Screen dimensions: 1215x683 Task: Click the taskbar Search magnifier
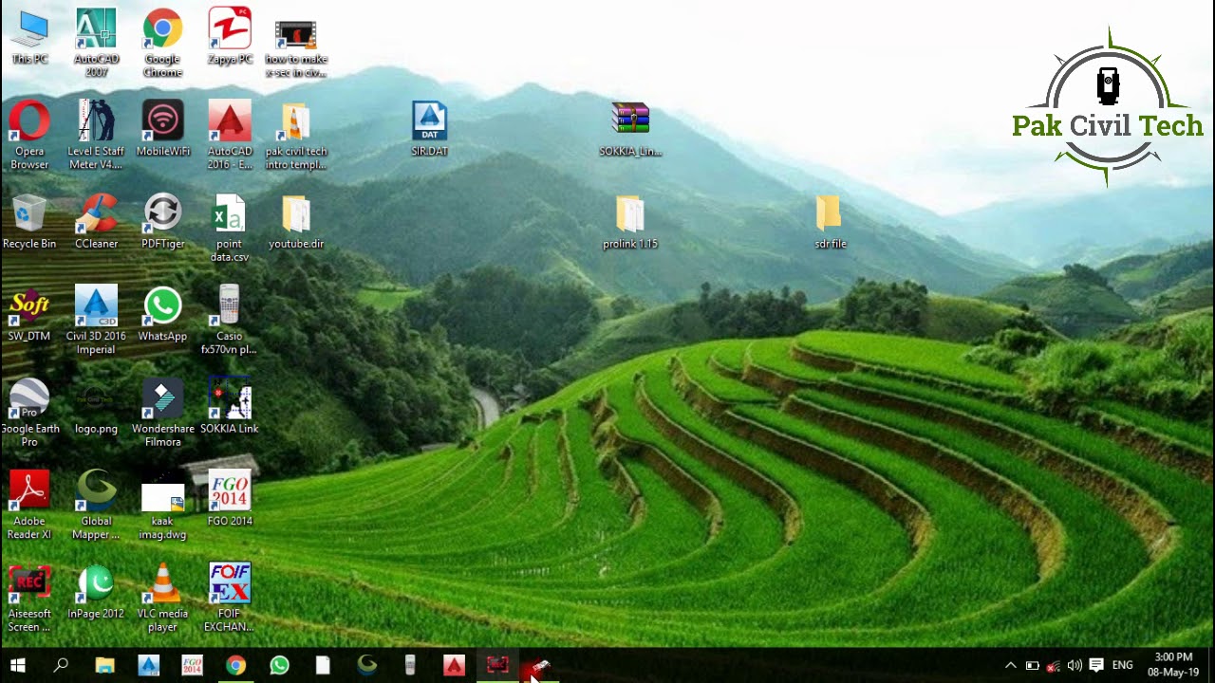61,665
